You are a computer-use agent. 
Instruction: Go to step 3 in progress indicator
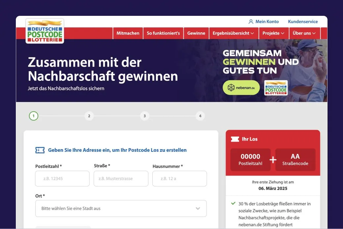[144, 116]
